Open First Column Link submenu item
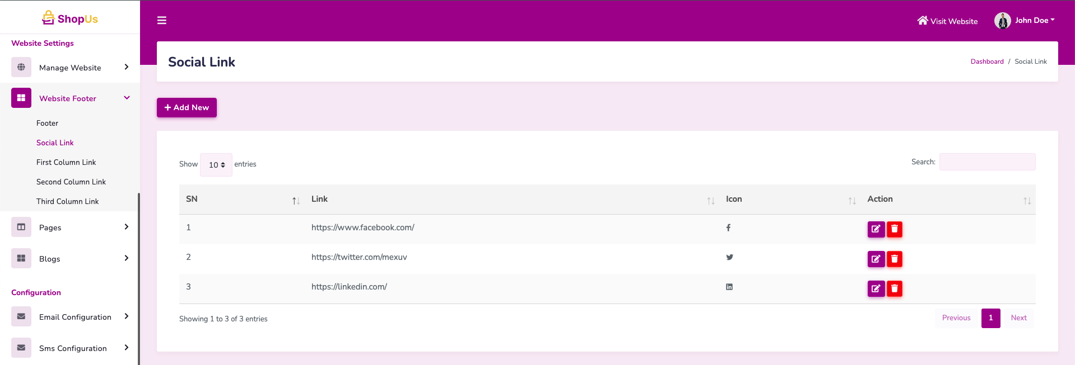Image resolution: width=1075 pixels, height=365 pixels. 66,162
